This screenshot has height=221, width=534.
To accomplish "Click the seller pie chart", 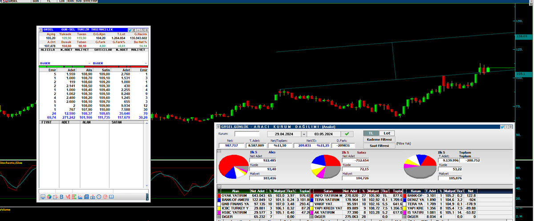I will point(326,166).
